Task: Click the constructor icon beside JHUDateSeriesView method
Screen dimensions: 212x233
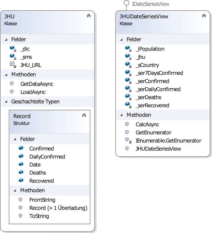Action: [127, 148]
